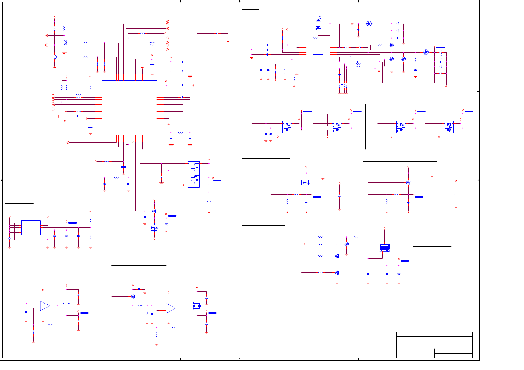Click the stacked dual-diode symbol in the tall box
The height and width of the screenshot is (370, 524).
pyautogui.click(x=318, y=24)
